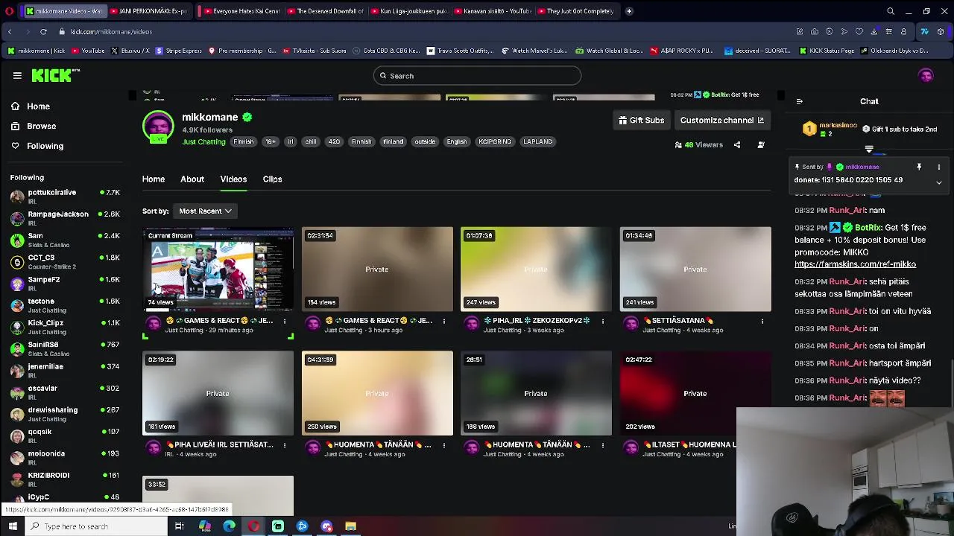Open the Sort by Most Recent dropdown
The width and height of the screenshot is (954, 536).
pos(205,211)
